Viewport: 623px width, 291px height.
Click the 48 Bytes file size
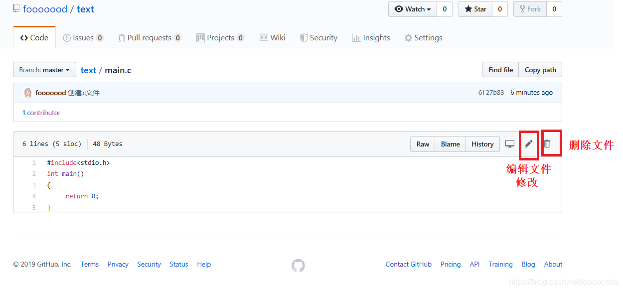(x=108, y=144)
